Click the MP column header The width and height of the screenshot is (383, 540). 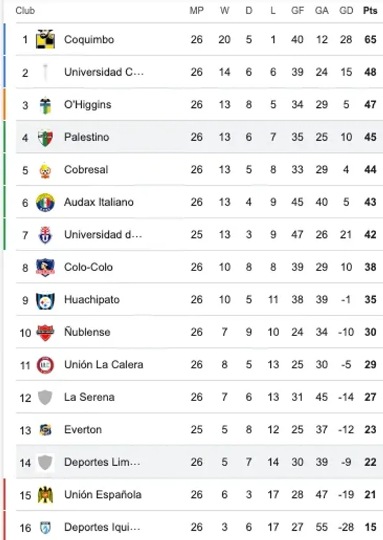[197, 11]
